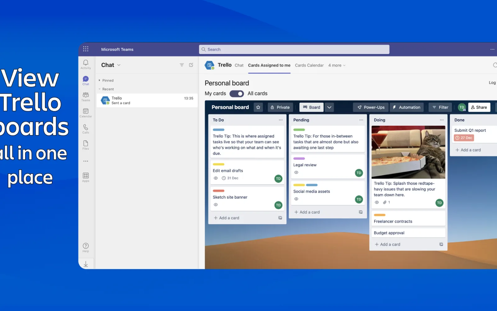This screenshot has width=497, height=311.
Task: Open To Do list options menu
Action: click(x=280, y=120)
